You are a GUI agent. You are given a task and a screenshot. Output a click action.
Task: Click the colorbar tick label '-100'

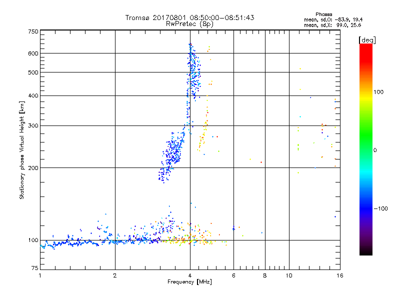tap(380, 208)
